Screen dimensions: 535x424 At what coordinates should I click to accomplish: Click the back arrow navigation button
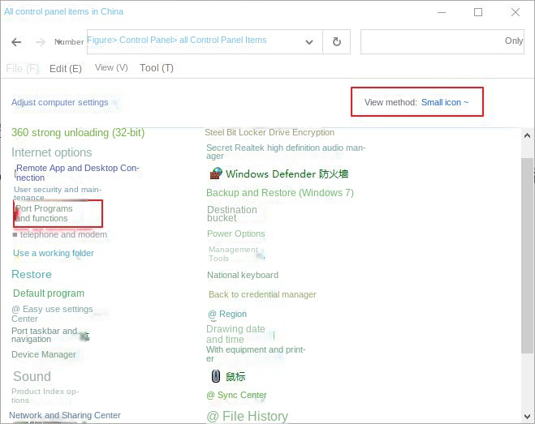[x=17, y=42]
